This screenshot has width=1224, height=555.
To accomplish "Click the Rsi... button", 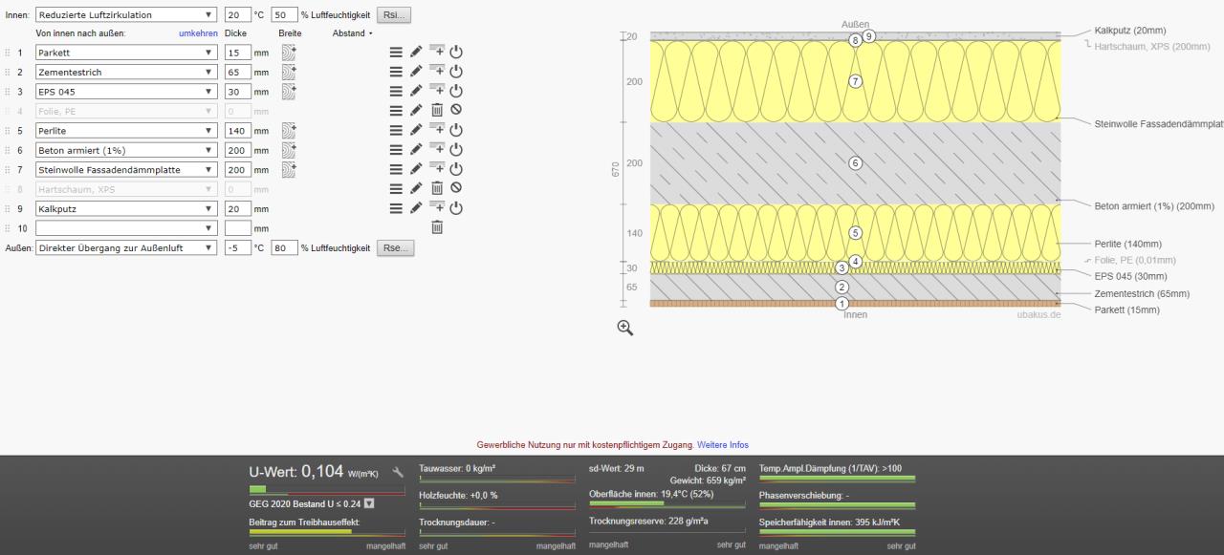I will pos(394,15).
